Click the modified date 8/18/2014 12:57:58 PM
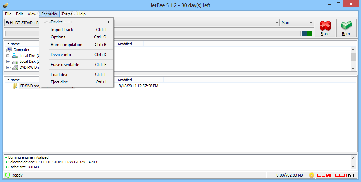Image resolution: width=361 pixels, height=182 pixels. point(138,86)
